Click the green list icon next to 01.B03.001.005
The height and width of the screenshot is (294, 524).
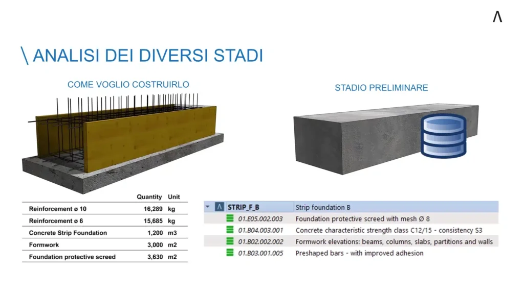tap(229, 253)
